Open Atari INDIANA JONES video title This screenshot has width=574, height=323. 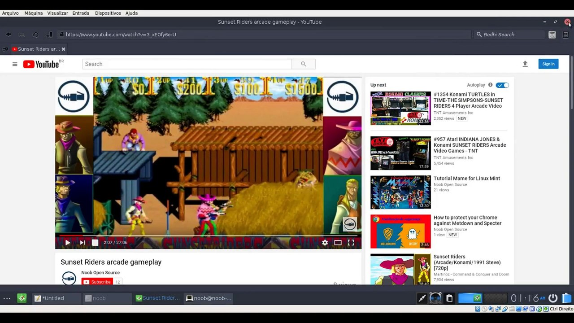[x=470, y=145]
